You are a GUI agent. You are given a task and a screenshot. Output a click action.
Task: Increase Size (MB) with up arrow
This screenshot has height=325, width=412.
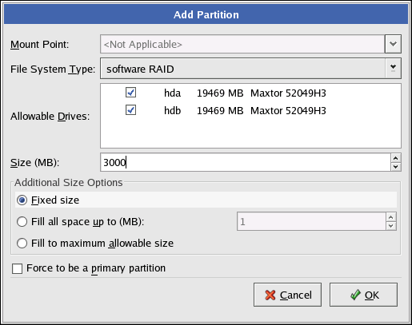click(396, 158)
